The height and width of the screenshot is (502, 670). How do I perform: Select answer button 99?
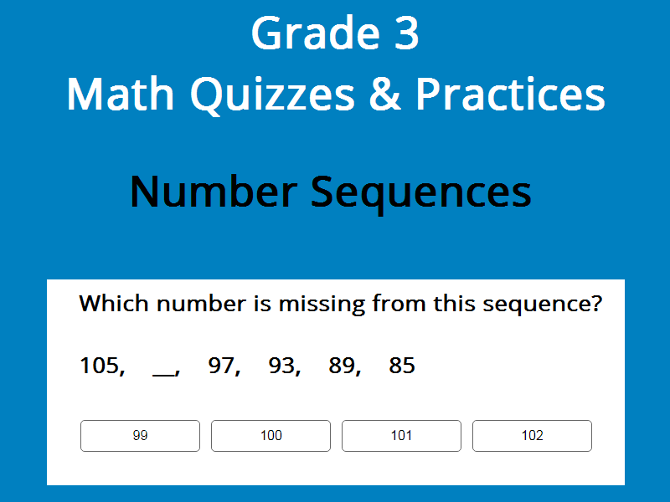(x=140, y=436)
